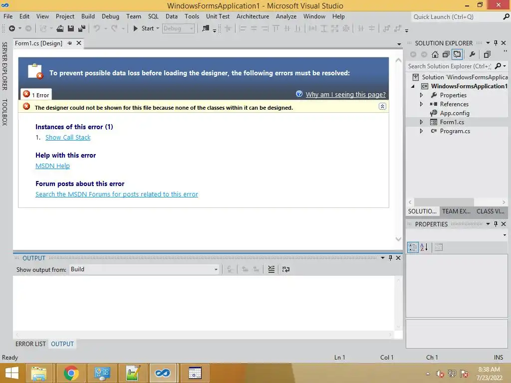Open the Solution Explorer window options dropdown
Image resolution: width=511 pixels, height=383 pixels.
click(x=488, y=43)
